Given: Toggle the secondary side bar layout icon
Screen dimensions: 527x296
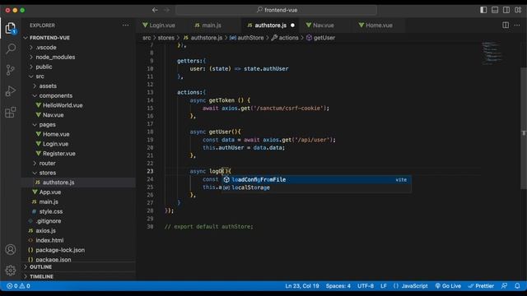Looking at the screenshot, I should (506, 10).
